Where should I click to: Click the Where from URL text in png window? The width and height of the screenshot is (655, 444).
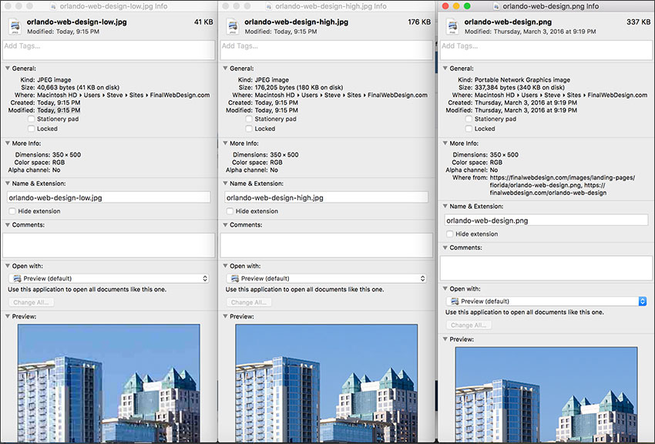coord(563,185)
